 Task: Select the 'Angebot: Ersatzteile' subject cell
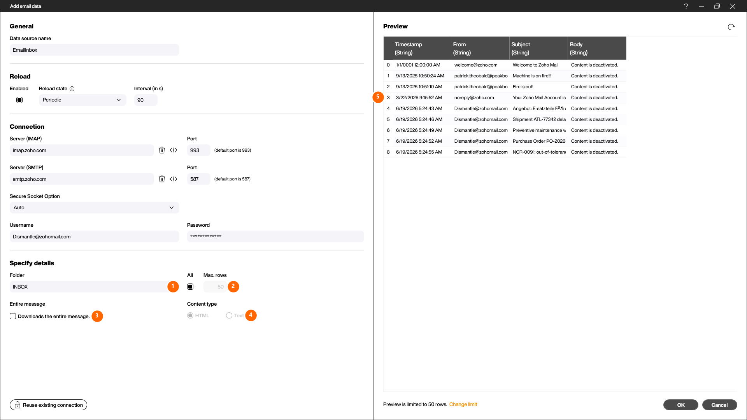(538, 108)
